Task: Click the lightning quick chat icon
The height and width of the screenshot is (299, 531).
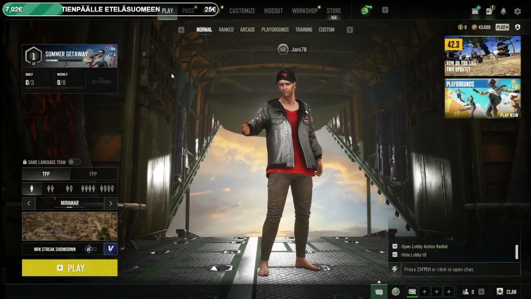Action: click(x=395, y=269)
